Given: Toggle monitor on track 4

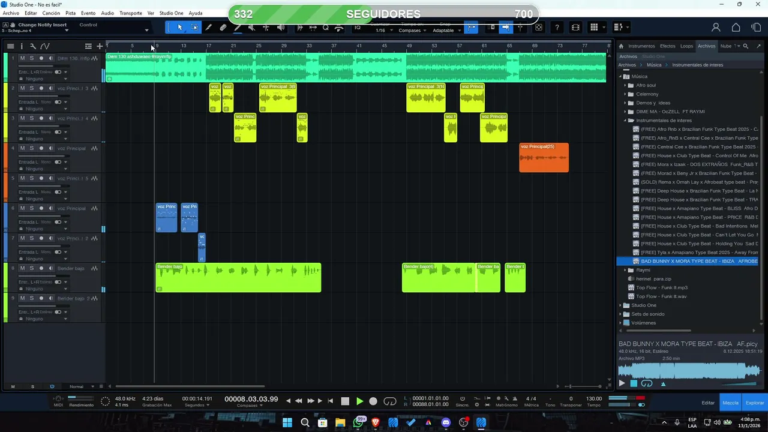Looking at the screenshot, I should tap(50, 148).
